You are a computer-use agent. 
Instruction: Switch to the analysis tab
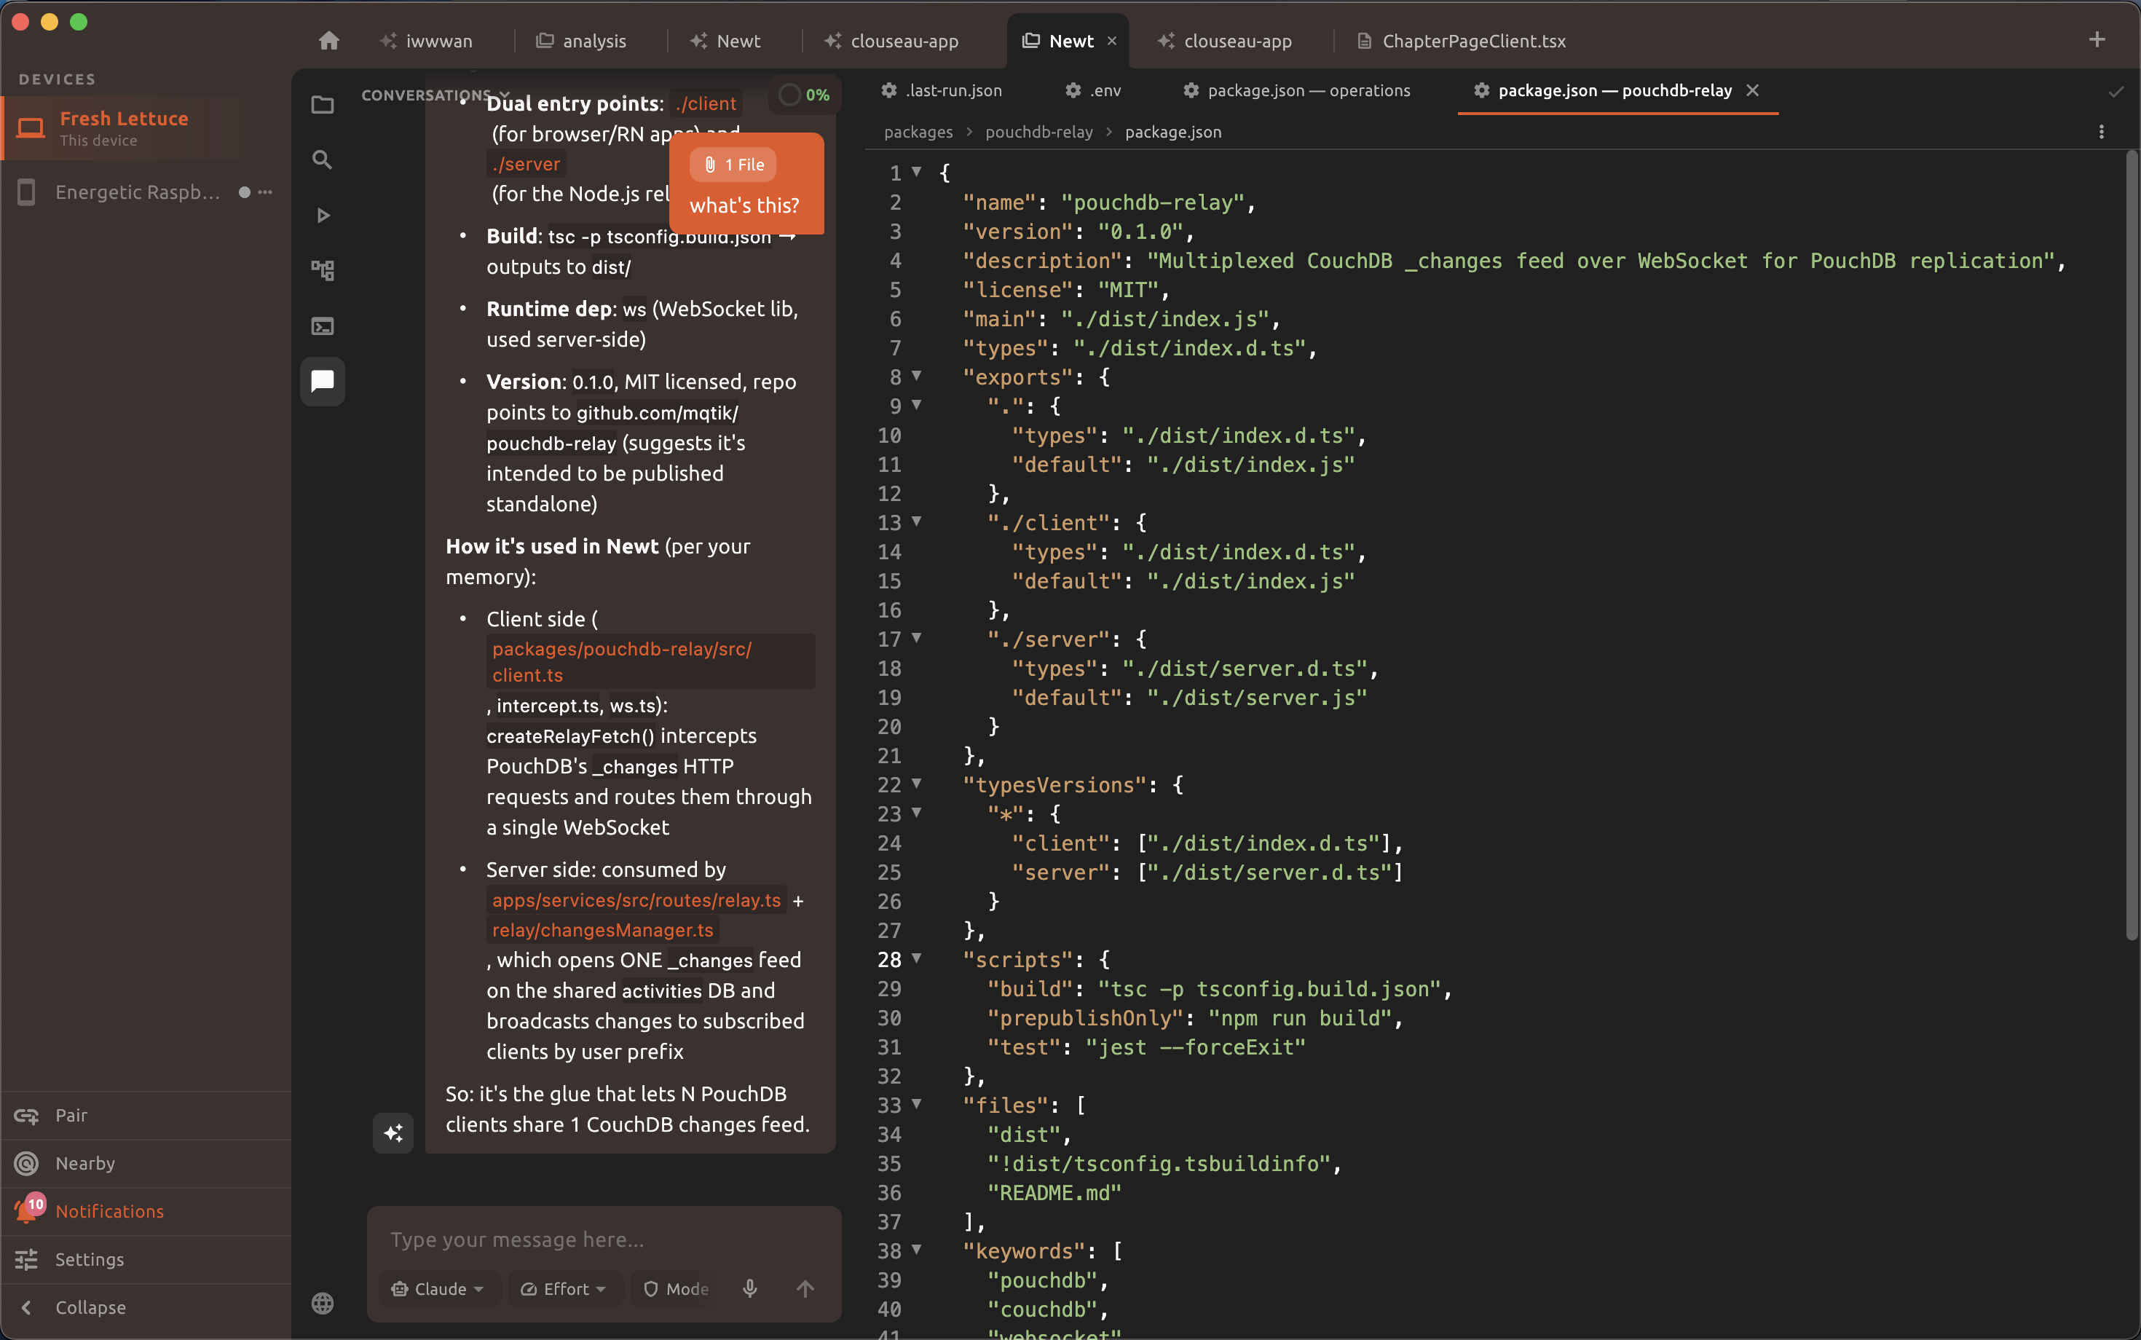[x=581, y=41]
